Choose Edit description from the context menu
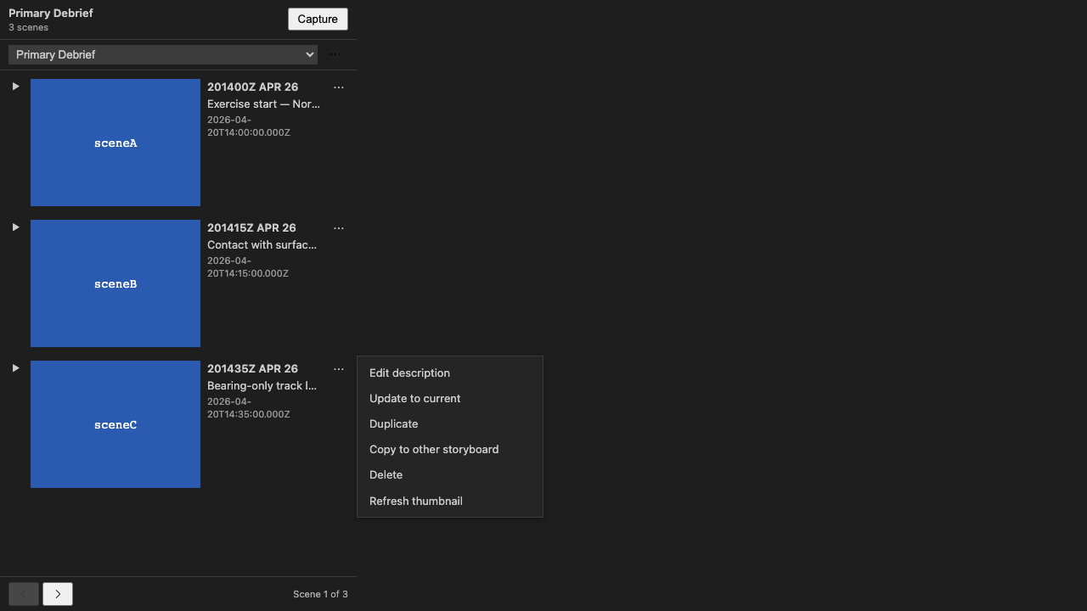Image resolution: width=1087 pixels, height=611 pixels. pos(409,373)
